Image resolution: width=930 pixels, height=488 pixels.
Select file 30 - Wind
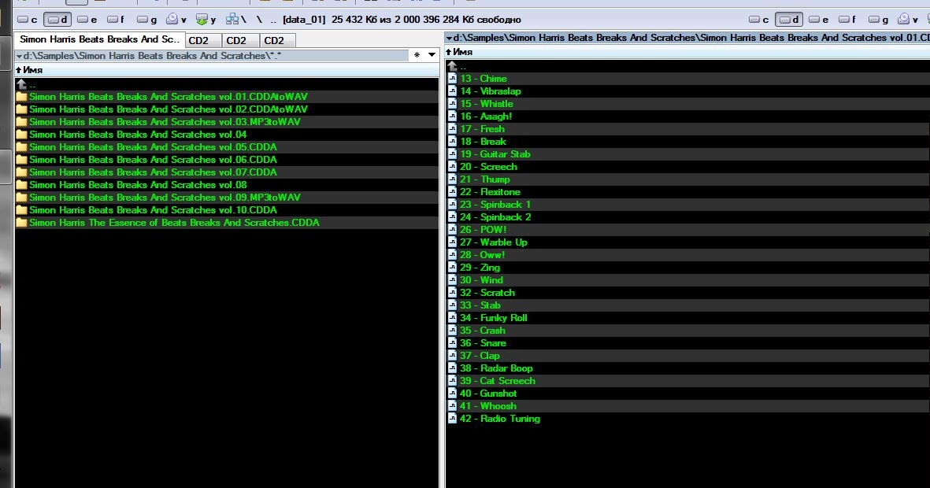(x=482, y=280)
